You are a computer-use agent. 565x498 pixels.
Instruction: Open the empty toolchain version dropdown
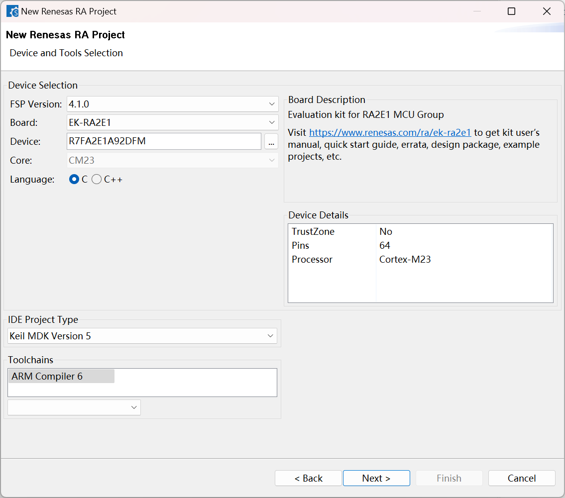pos(74,407)
